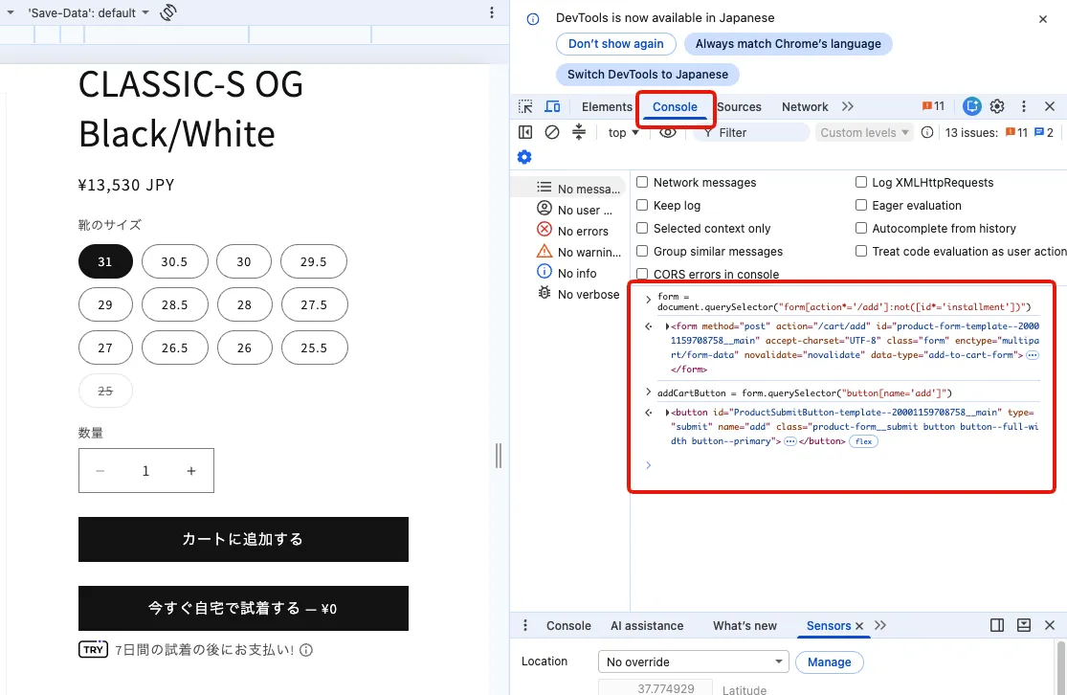Select No errors filter in sidebar
Viewport: 1067px width, 695px height.
tap(571, 231)
